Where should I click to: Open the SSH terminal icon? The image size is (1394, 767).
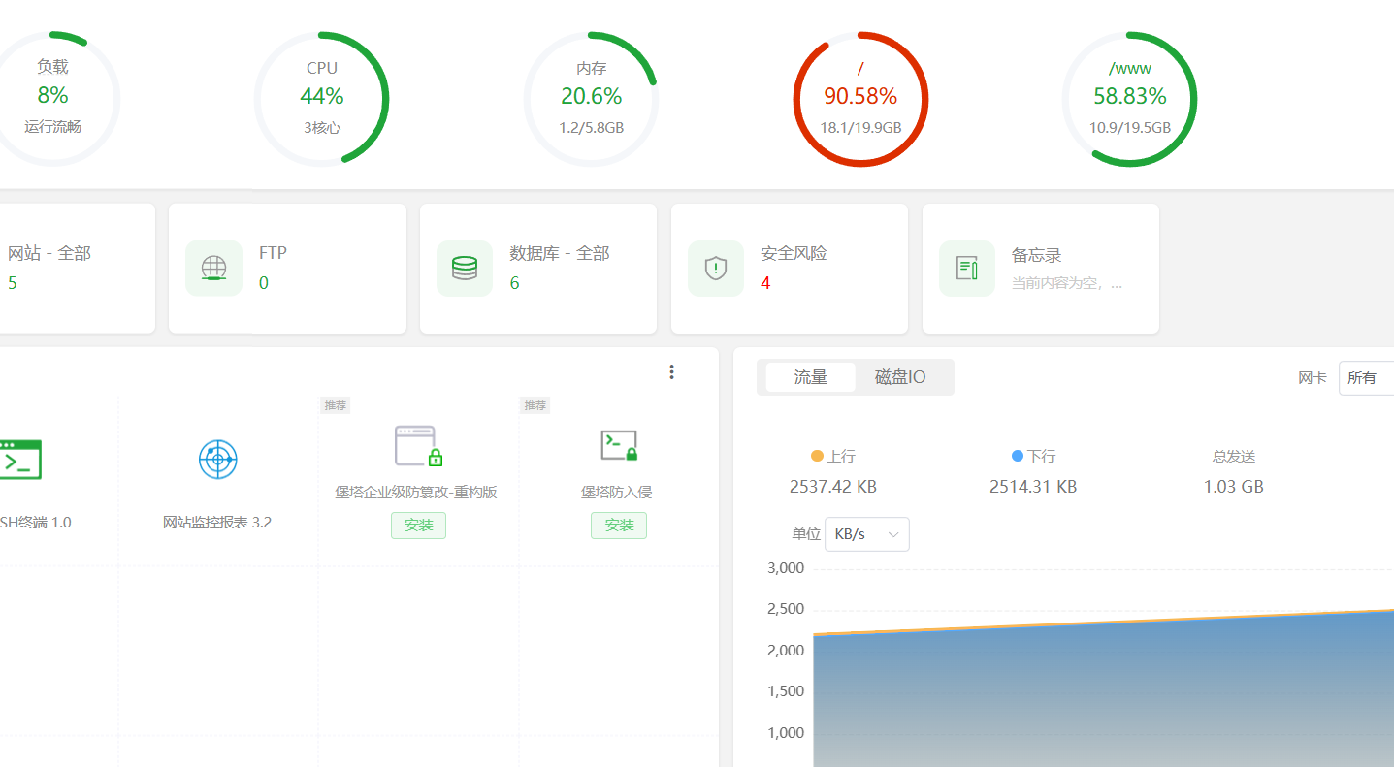click(19, 460)
